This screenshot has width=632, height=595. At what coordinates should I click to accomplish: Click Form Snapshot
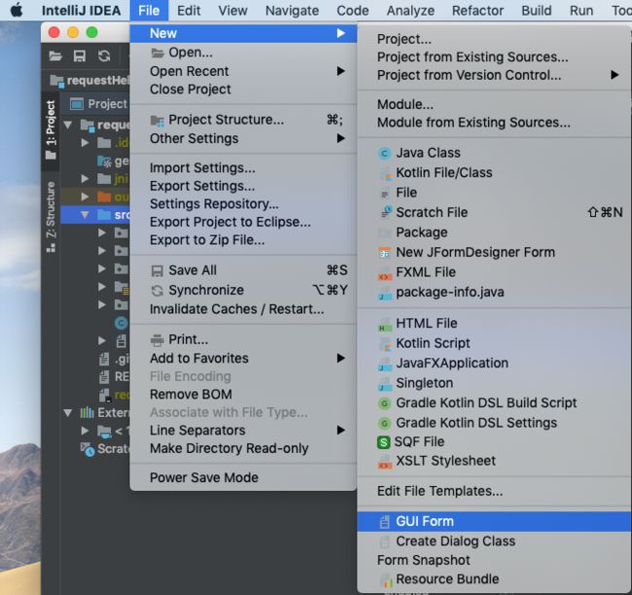click(494, 560)
